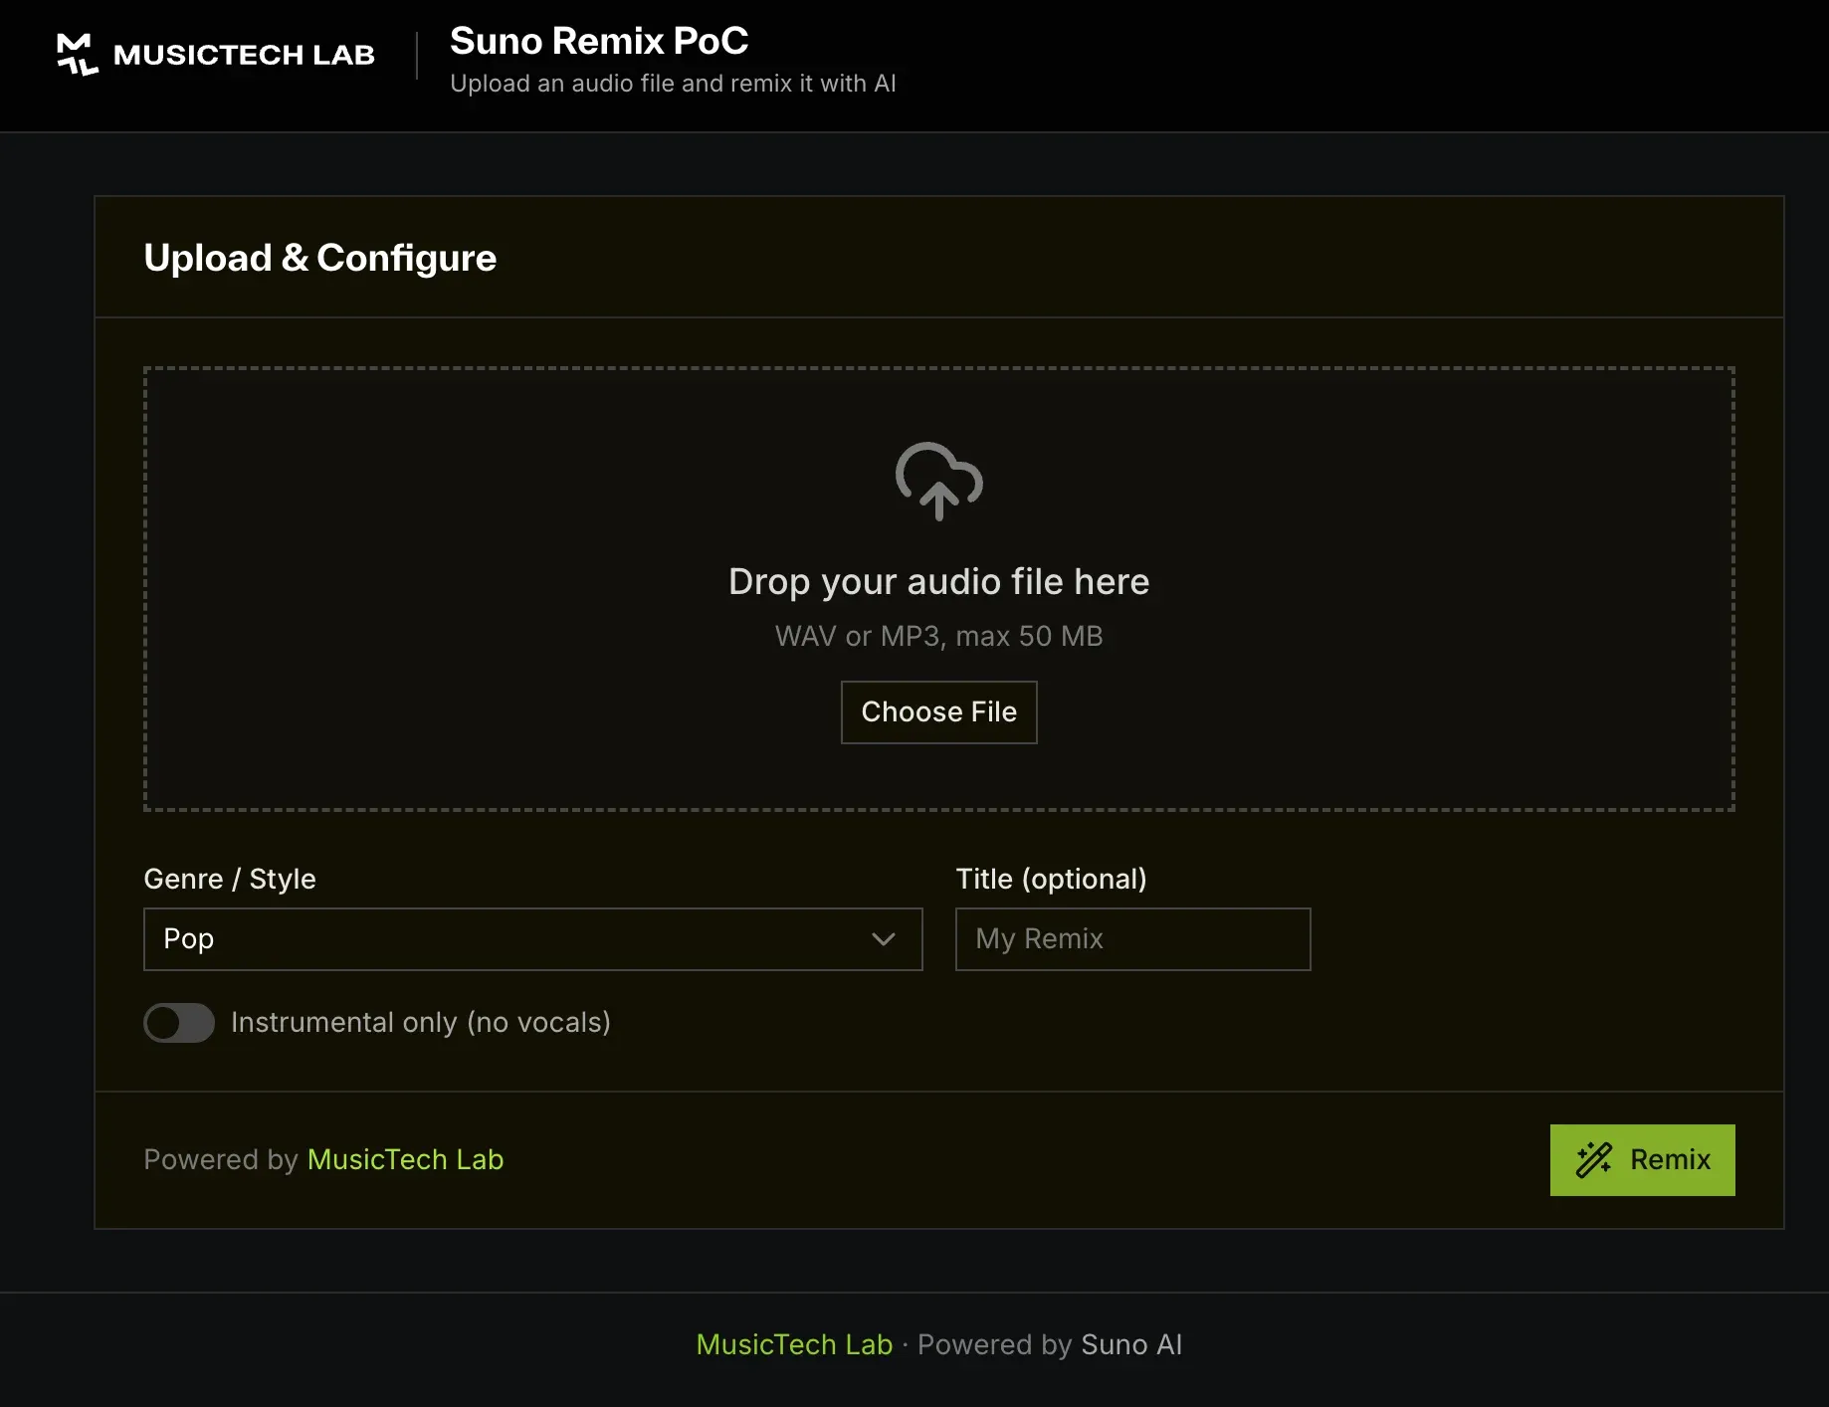
Task: Click the Genre / Style label
Action: click(x=230, y=880)
